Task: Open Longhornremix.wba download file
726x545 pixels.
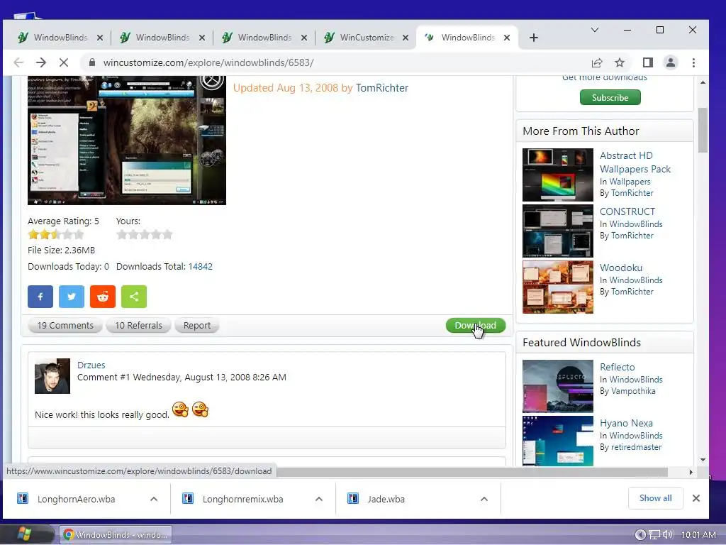Action: click(x=242, y=499)
